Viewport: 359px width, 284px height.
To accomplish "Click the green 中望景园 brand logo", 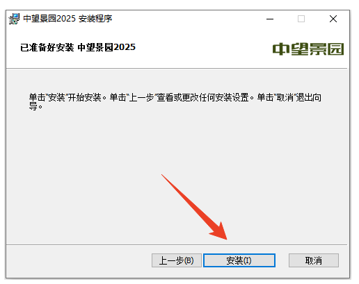I will tap(308, 49).
